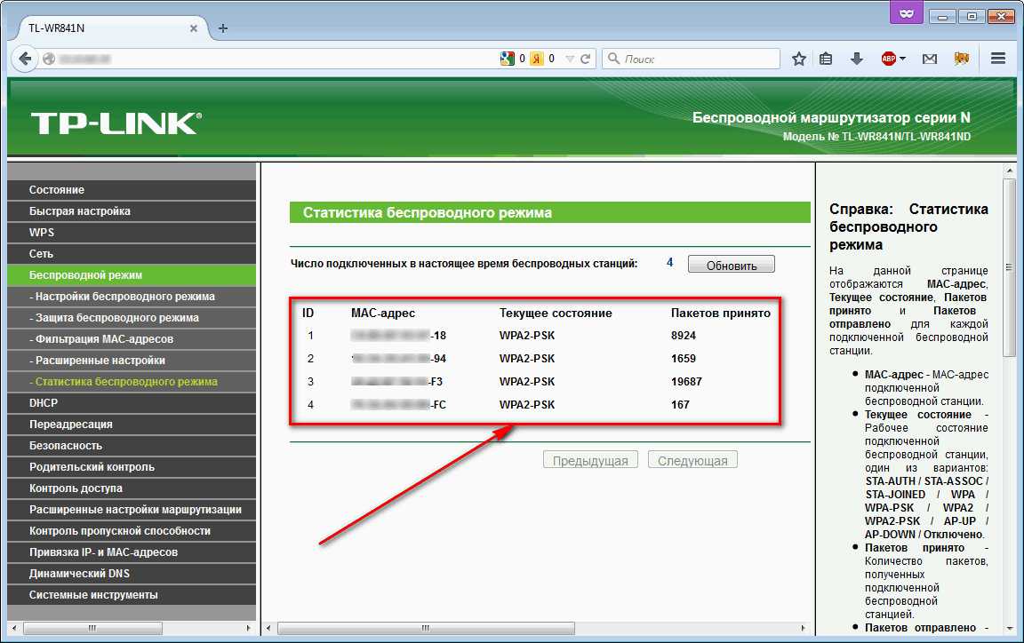Image resolution: width=1024 pixels, height=643 pixels.
Task: Click the Adblock Plus ABP icon
Action: point(888,59)
